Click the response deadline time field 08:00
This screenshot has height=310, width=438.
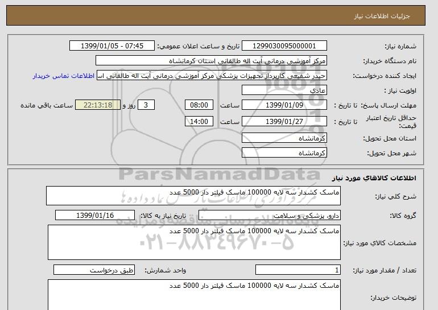(199, 105)
